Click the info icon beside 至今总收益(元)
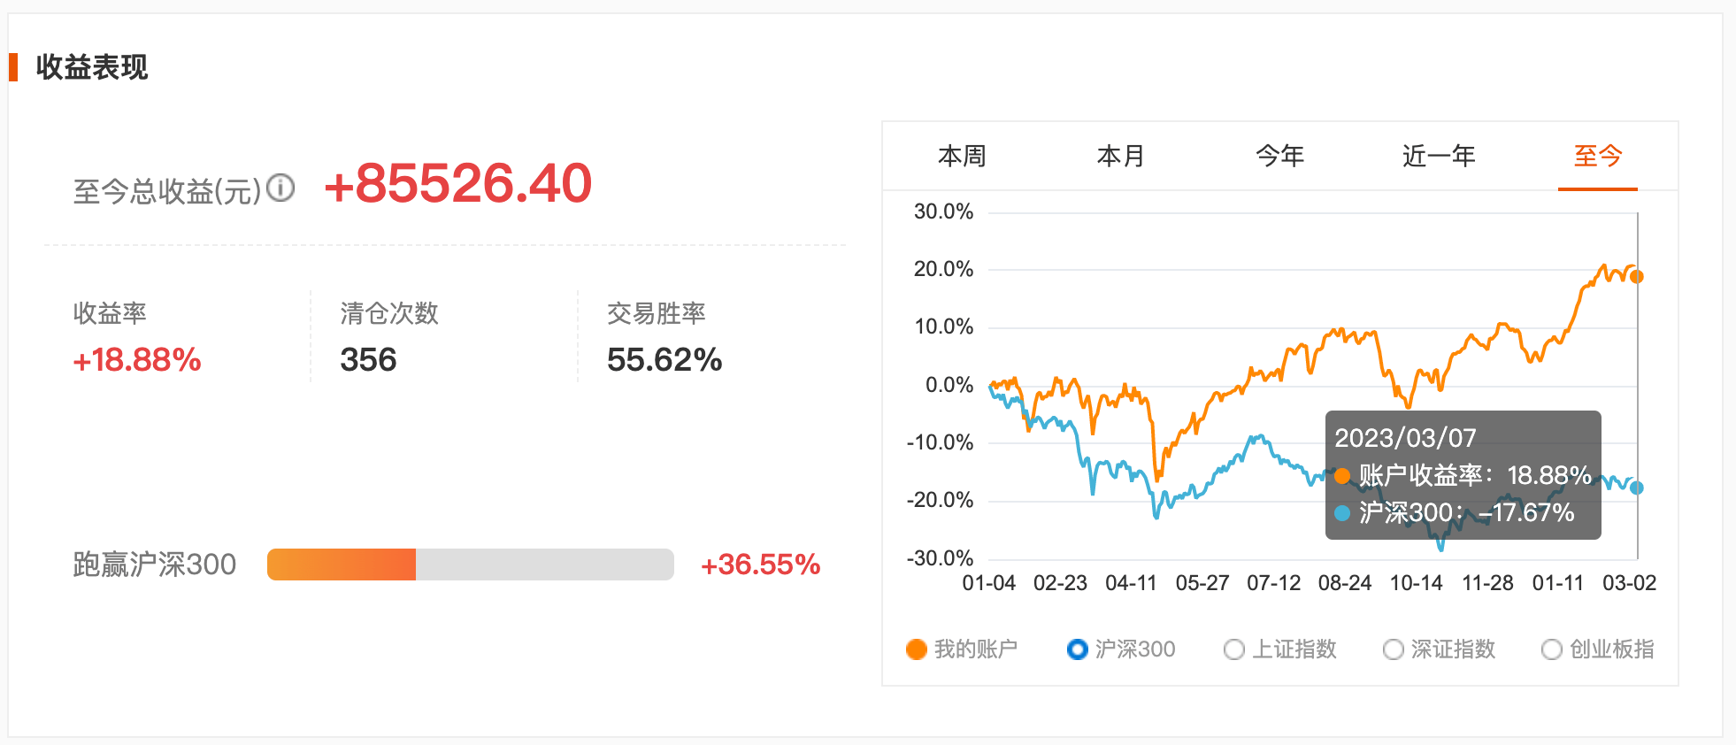The image size is (1736, 745). (280, 188)
